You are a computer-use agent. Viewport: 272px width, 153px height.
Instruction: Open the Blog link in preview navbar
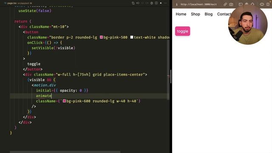click(x=209, y=14)
